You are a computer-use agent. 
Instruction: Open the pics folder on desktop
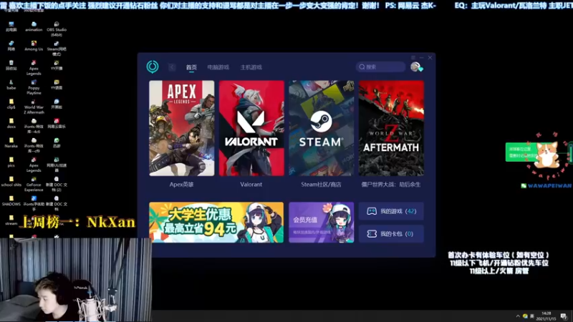coord(11,162)
